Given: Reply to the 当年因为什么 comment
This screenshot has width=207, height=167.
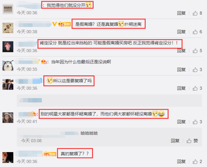Looking at the screenshot, I should [x=181, y=70].
